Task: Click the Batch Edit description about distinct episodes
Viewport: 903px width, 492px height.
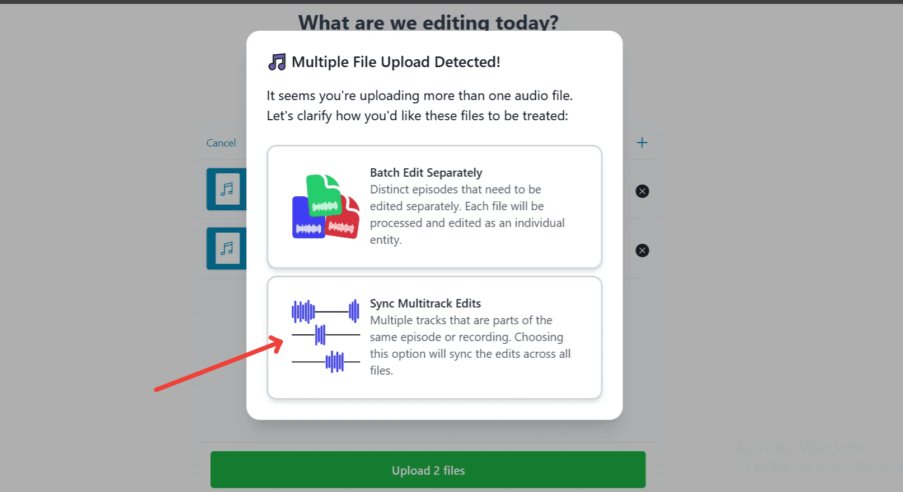Action: coord(466,215)
